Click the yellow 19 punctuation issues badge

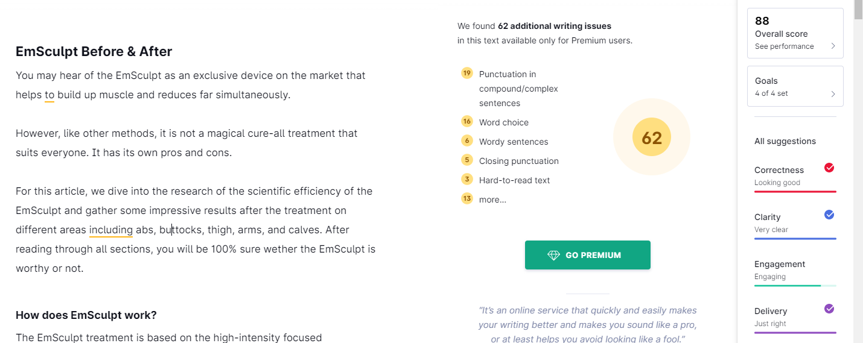pos(467,73)
